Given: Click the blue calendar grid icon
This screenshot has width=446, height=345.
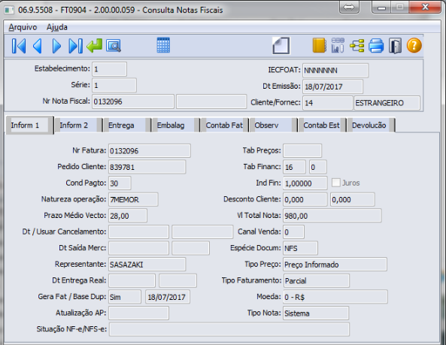Looking at the screenshot, I should click(x=163, y=45).
